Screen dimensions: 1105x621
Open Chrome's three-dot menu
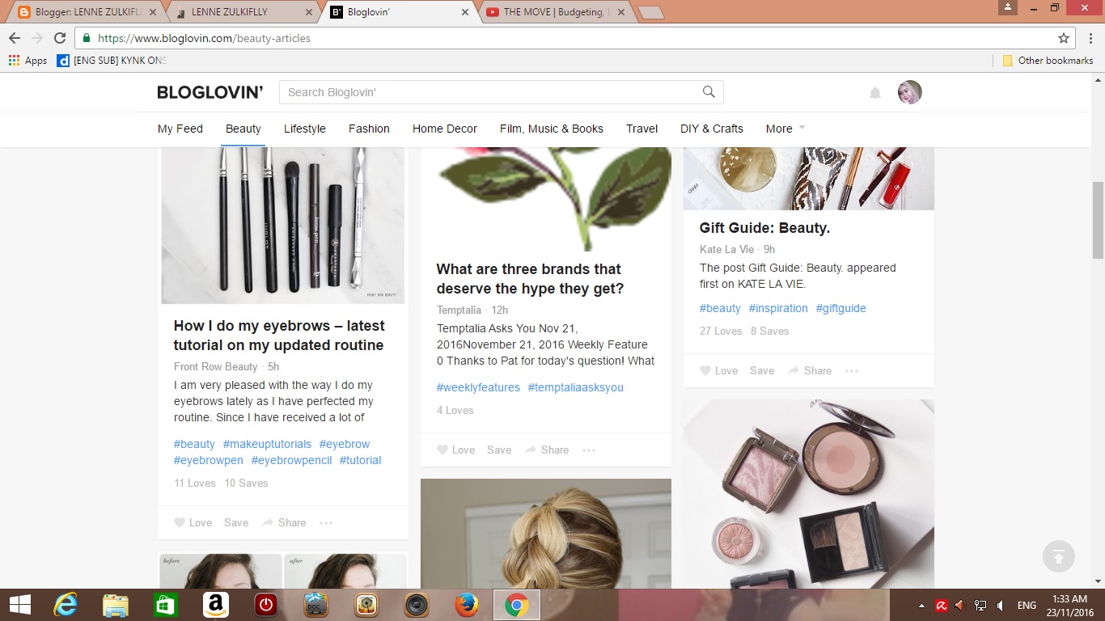tap(1090, 38)
